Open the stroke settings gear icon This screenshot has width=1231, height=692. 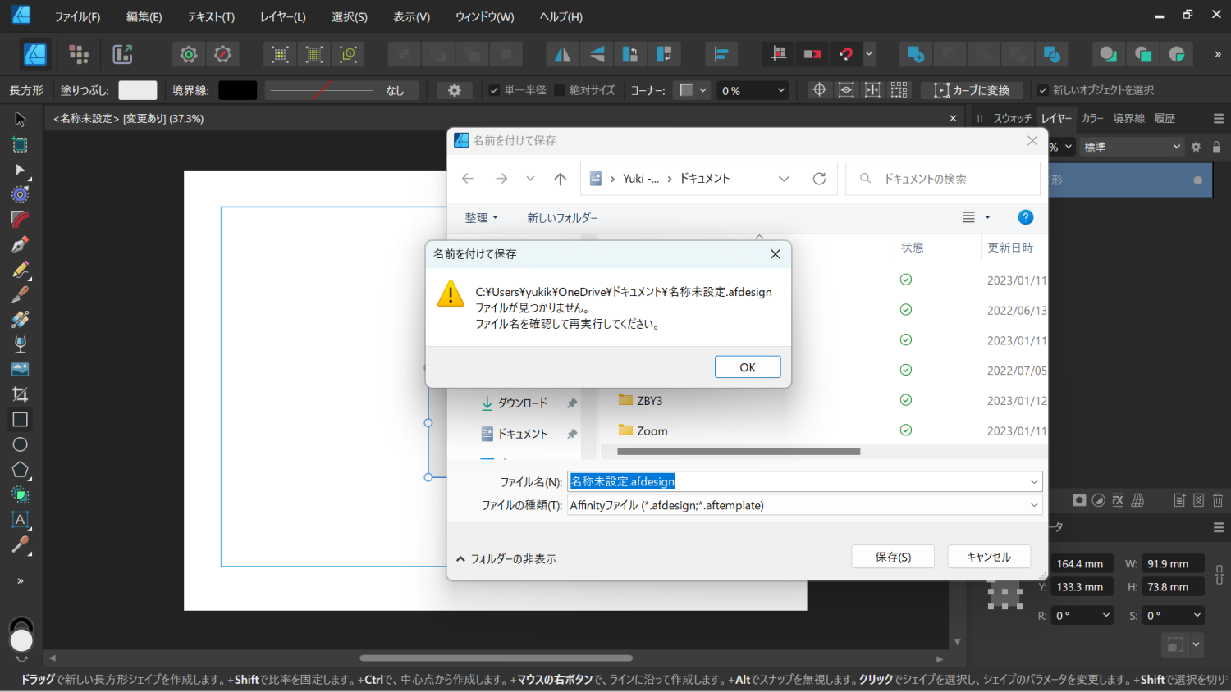(x=453, y=90)
